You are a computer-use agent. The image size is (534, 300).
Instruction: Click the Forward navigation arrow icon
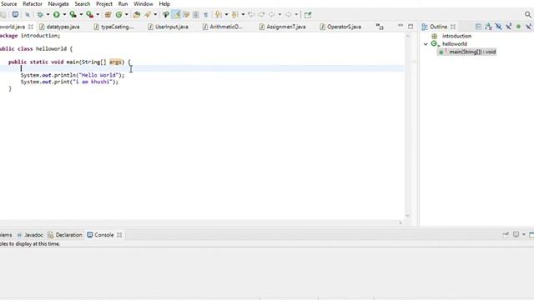tap(288, 15)
